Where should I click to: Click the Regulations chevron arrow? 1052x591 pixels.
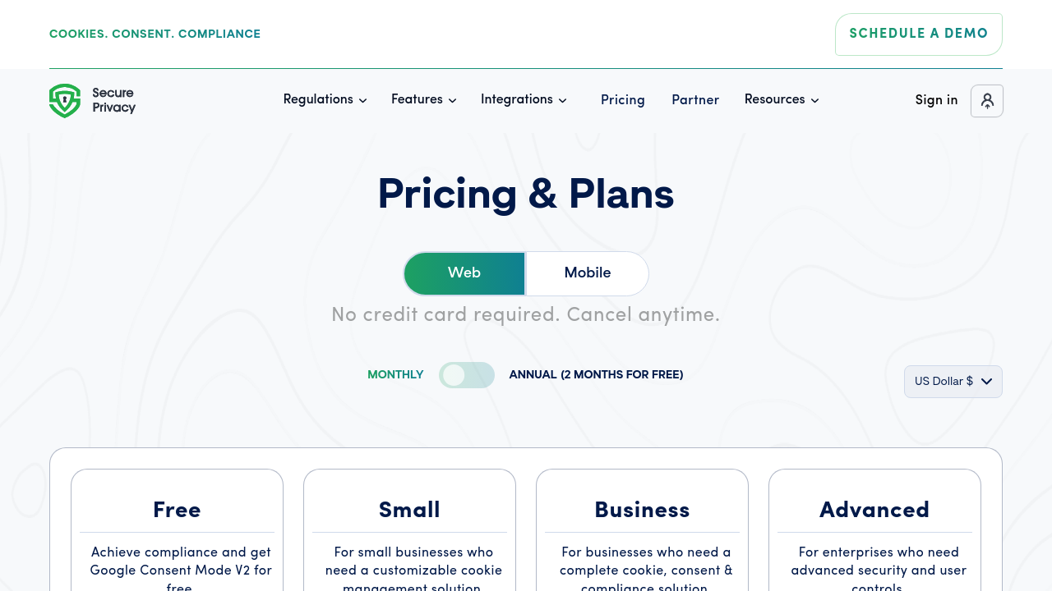point(363,101)
